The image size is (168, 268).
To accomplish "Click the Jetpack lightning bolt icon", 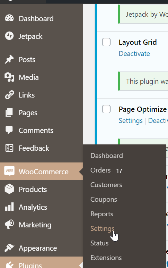I will click(9, 36).
